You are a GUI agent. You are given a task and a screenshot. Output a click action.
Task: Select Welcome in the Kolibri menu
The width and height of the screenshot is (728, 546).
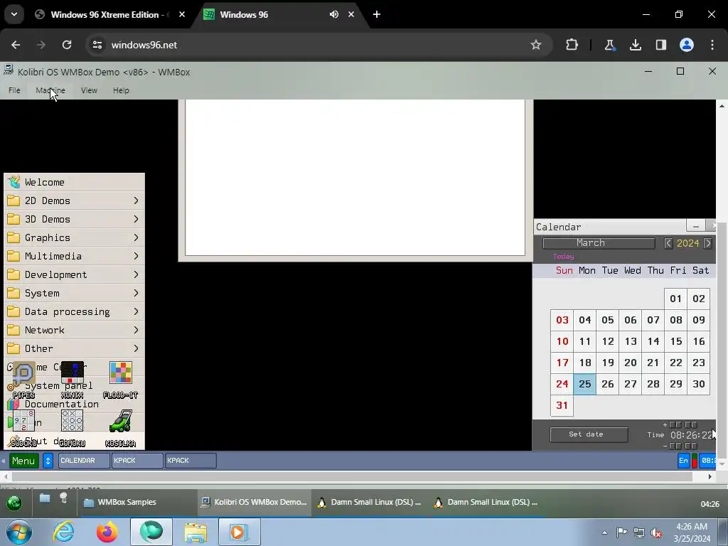(x=74, y=182)
